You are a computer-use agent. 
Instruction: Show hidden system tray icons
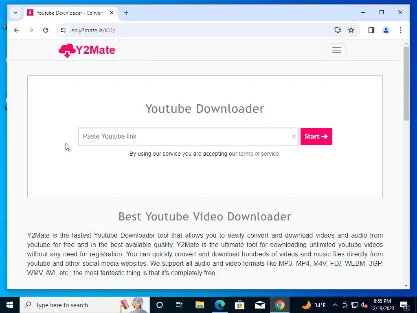[335, 305]
